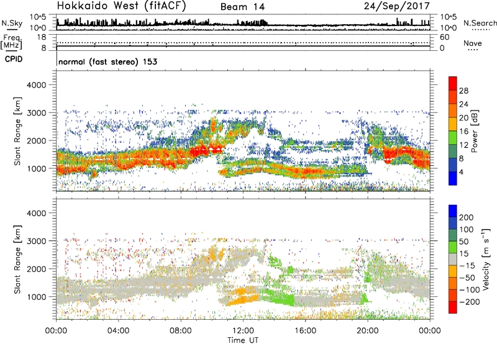Click the '4000' tick in the power panel
The height and width of the screenshot is (344, 497).
coord(37,85)
